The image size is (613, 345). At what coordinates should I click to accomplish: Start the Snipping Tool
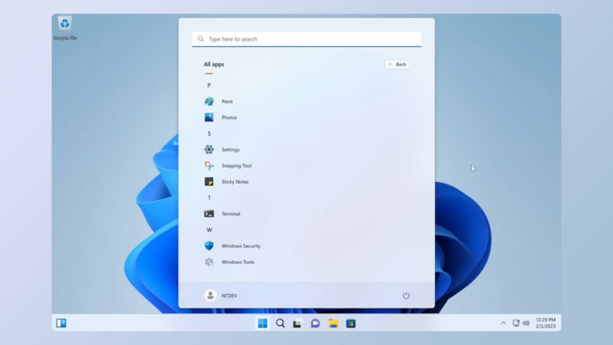209,165
